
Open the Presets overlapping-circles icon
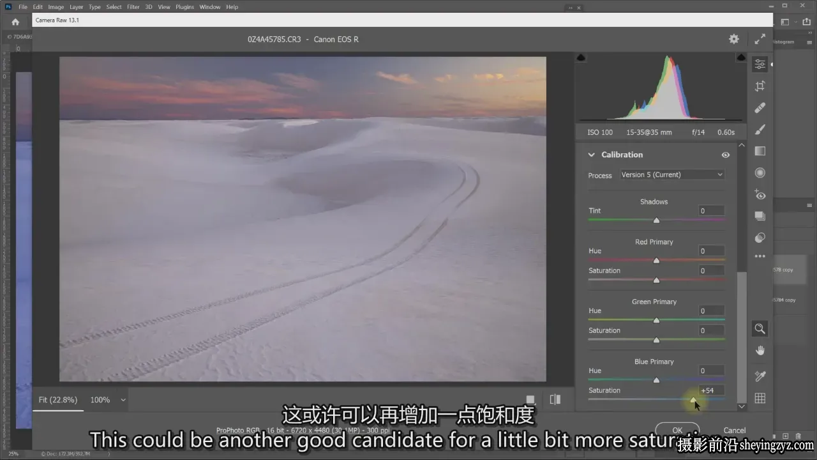pyautogui.click(x=760, y=238)
